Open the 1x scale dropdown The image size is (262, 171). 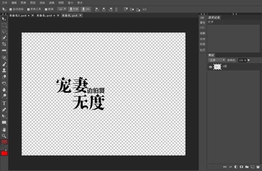62,9
